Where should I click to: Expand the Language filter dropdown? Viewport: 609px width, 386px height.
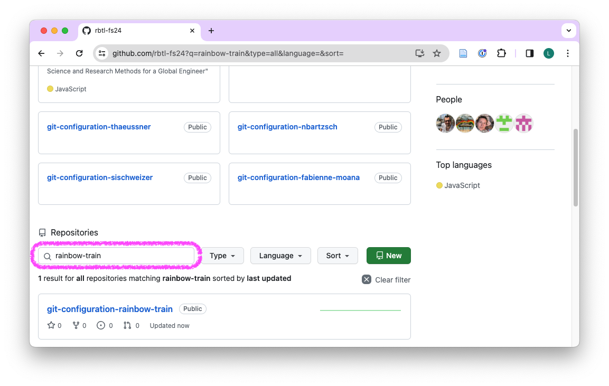pos(280,256)
